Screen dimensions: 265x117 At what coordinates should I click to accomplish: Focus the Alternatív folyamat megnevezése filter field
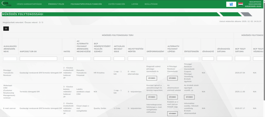[84, 59]
